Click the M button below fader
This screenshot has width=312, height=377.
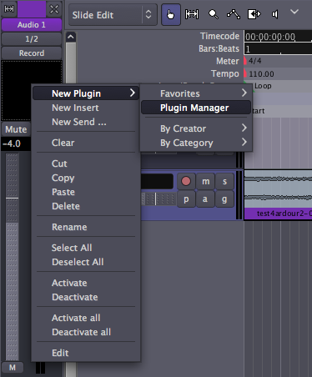click(13, 368)
